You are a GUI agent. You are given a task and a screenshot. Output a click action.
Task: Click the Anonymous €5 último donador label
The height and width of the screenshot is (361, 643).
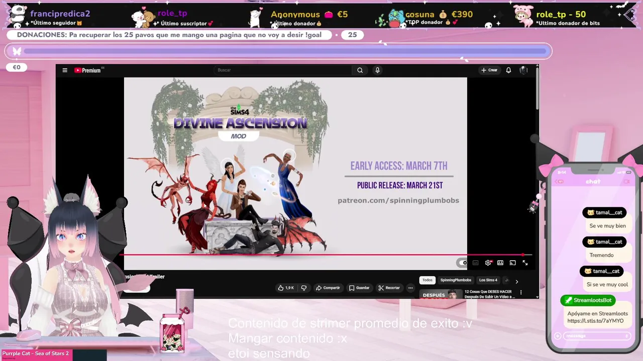point(309,18)
